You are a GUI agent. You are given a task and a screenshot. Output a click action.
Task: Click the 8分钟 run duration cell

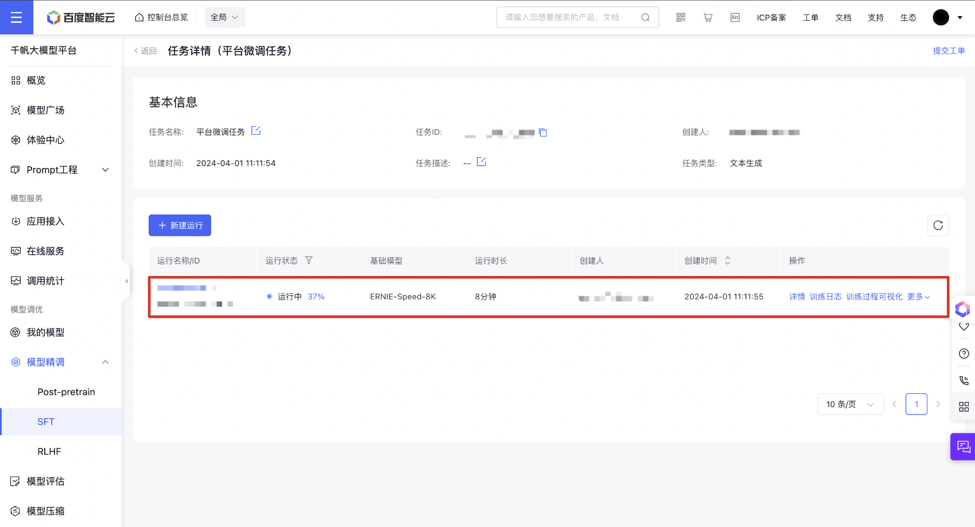tap(485, 296)
